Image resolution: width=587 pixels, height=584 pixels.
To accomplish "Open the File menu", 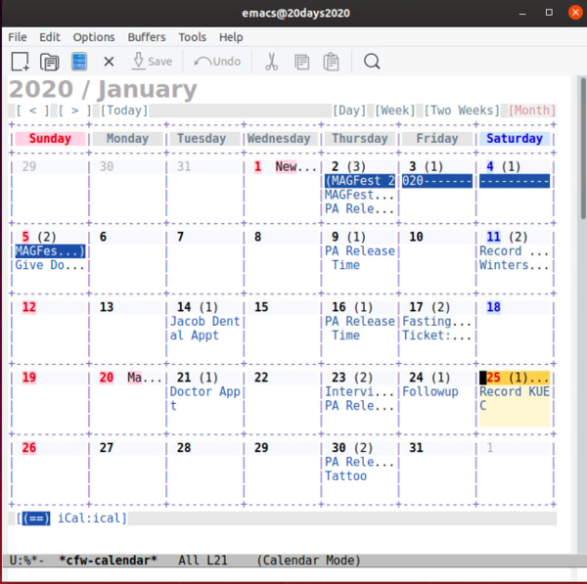I will click(x=18, y=37).
